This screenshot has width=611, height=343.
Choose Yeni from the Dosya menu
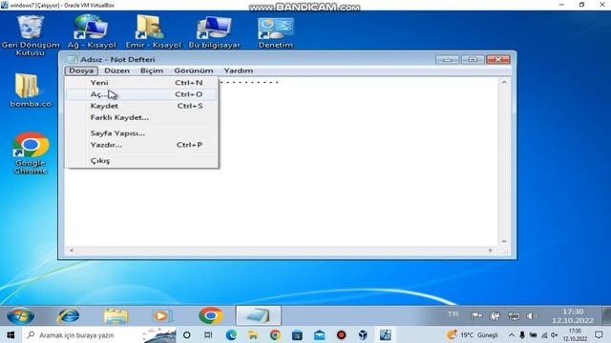pos(141,83)
